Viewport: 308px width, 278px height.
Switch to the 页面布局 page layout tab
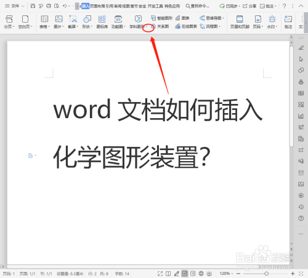tap(97, 6)
